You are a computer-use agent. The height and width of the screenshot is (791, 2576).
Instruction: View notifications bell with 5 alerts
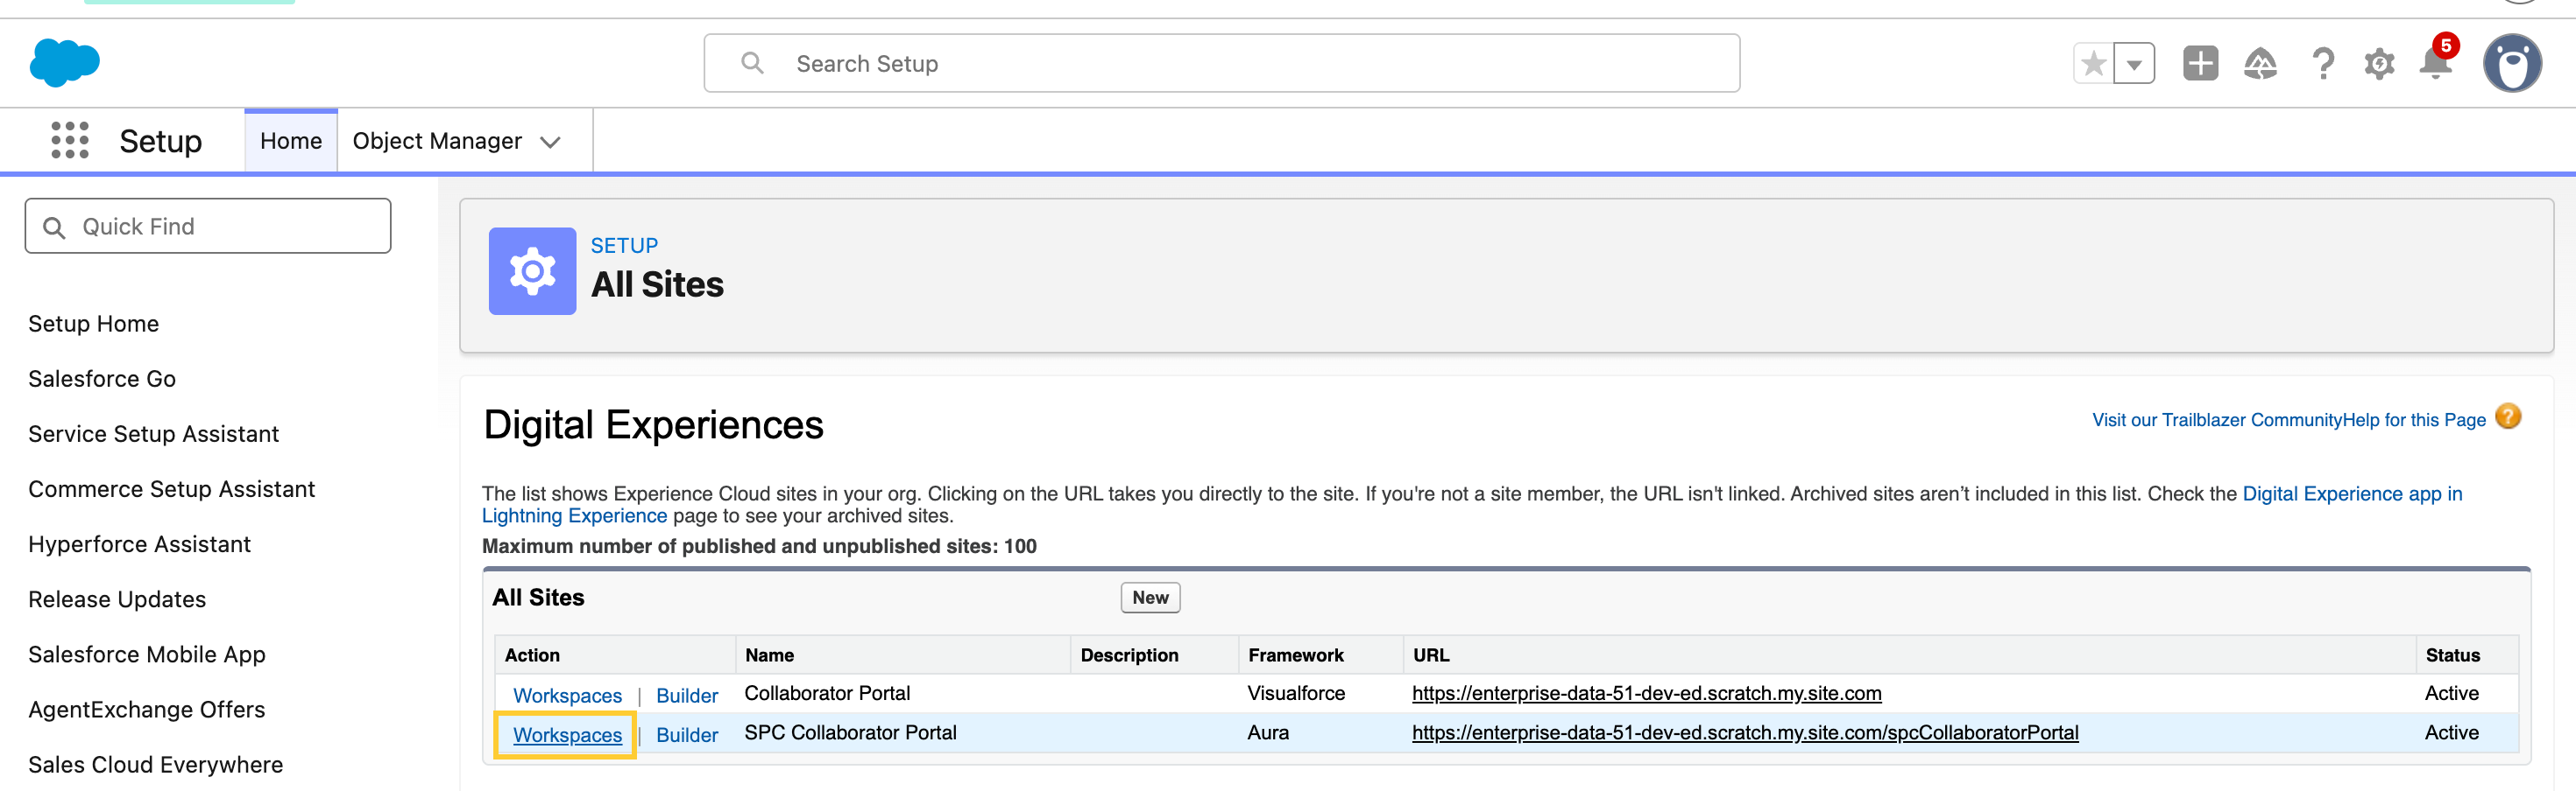2436,61
